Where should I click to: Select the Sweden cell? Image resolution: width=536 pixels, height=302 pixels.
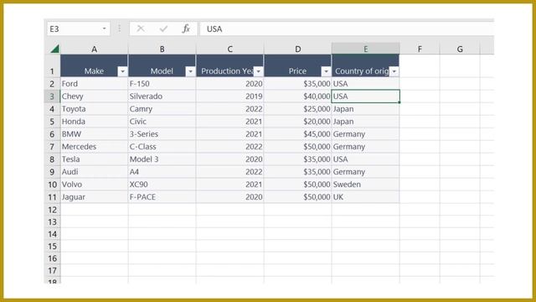(365, 185)
